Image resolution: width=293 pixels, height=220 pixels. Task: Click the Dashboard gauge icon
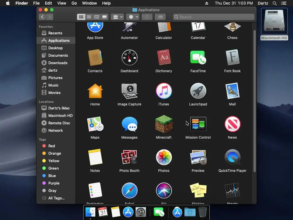(129, 58)
